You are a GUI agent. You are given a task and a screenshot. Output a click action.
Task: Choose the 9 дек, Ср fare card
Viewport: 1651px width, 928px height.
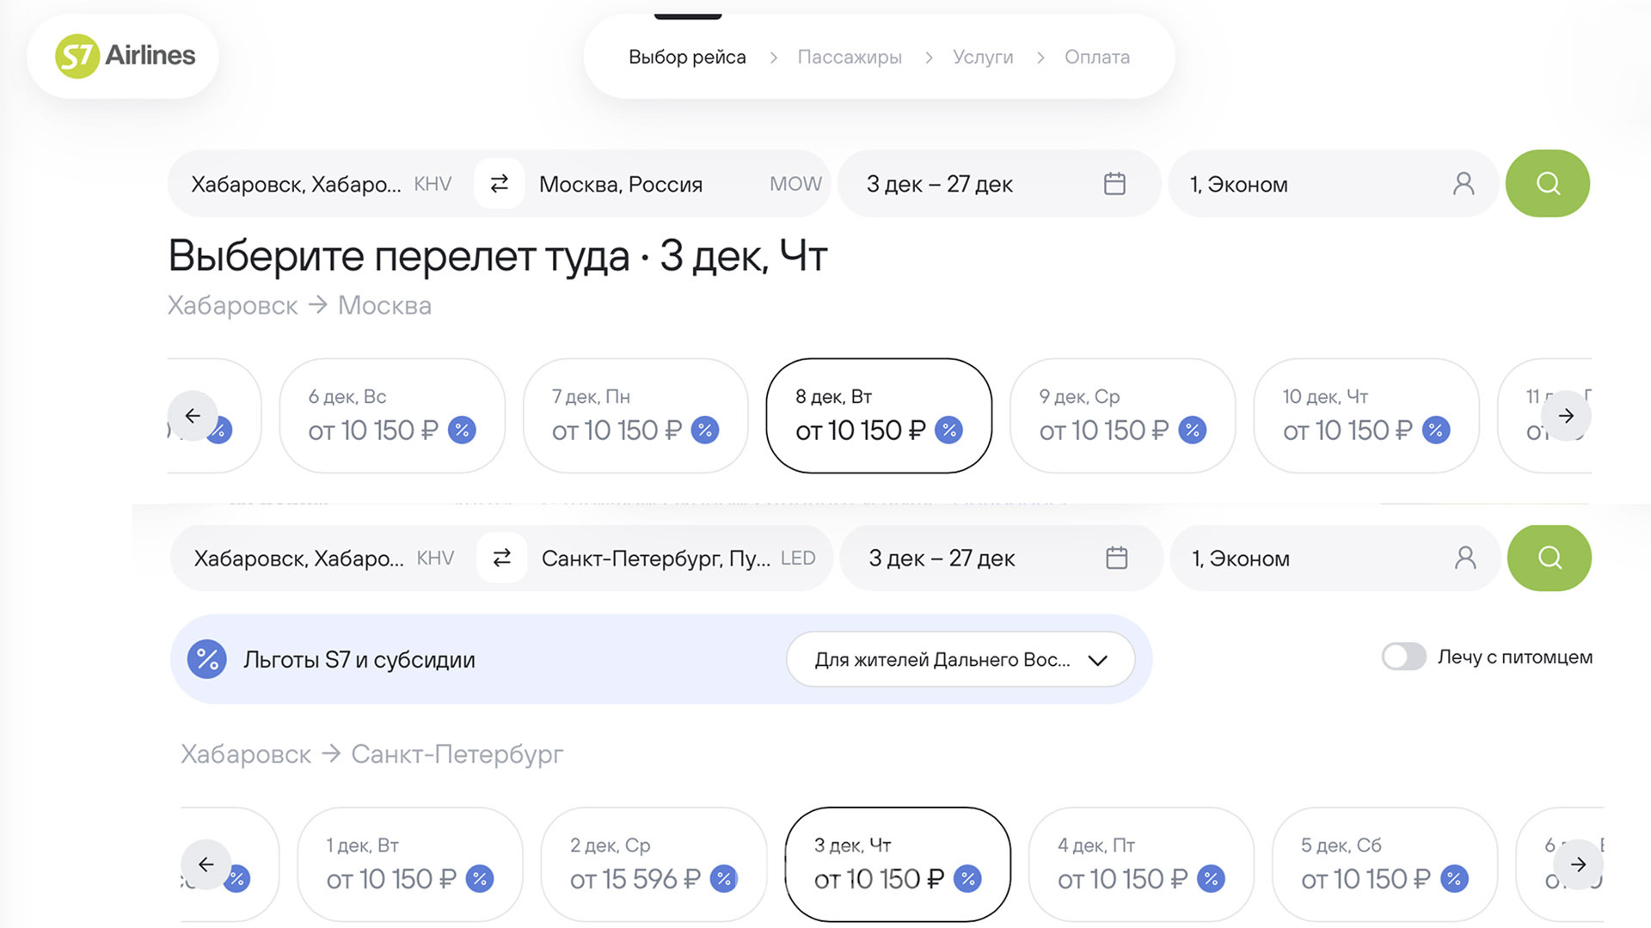pos(1123,416)
